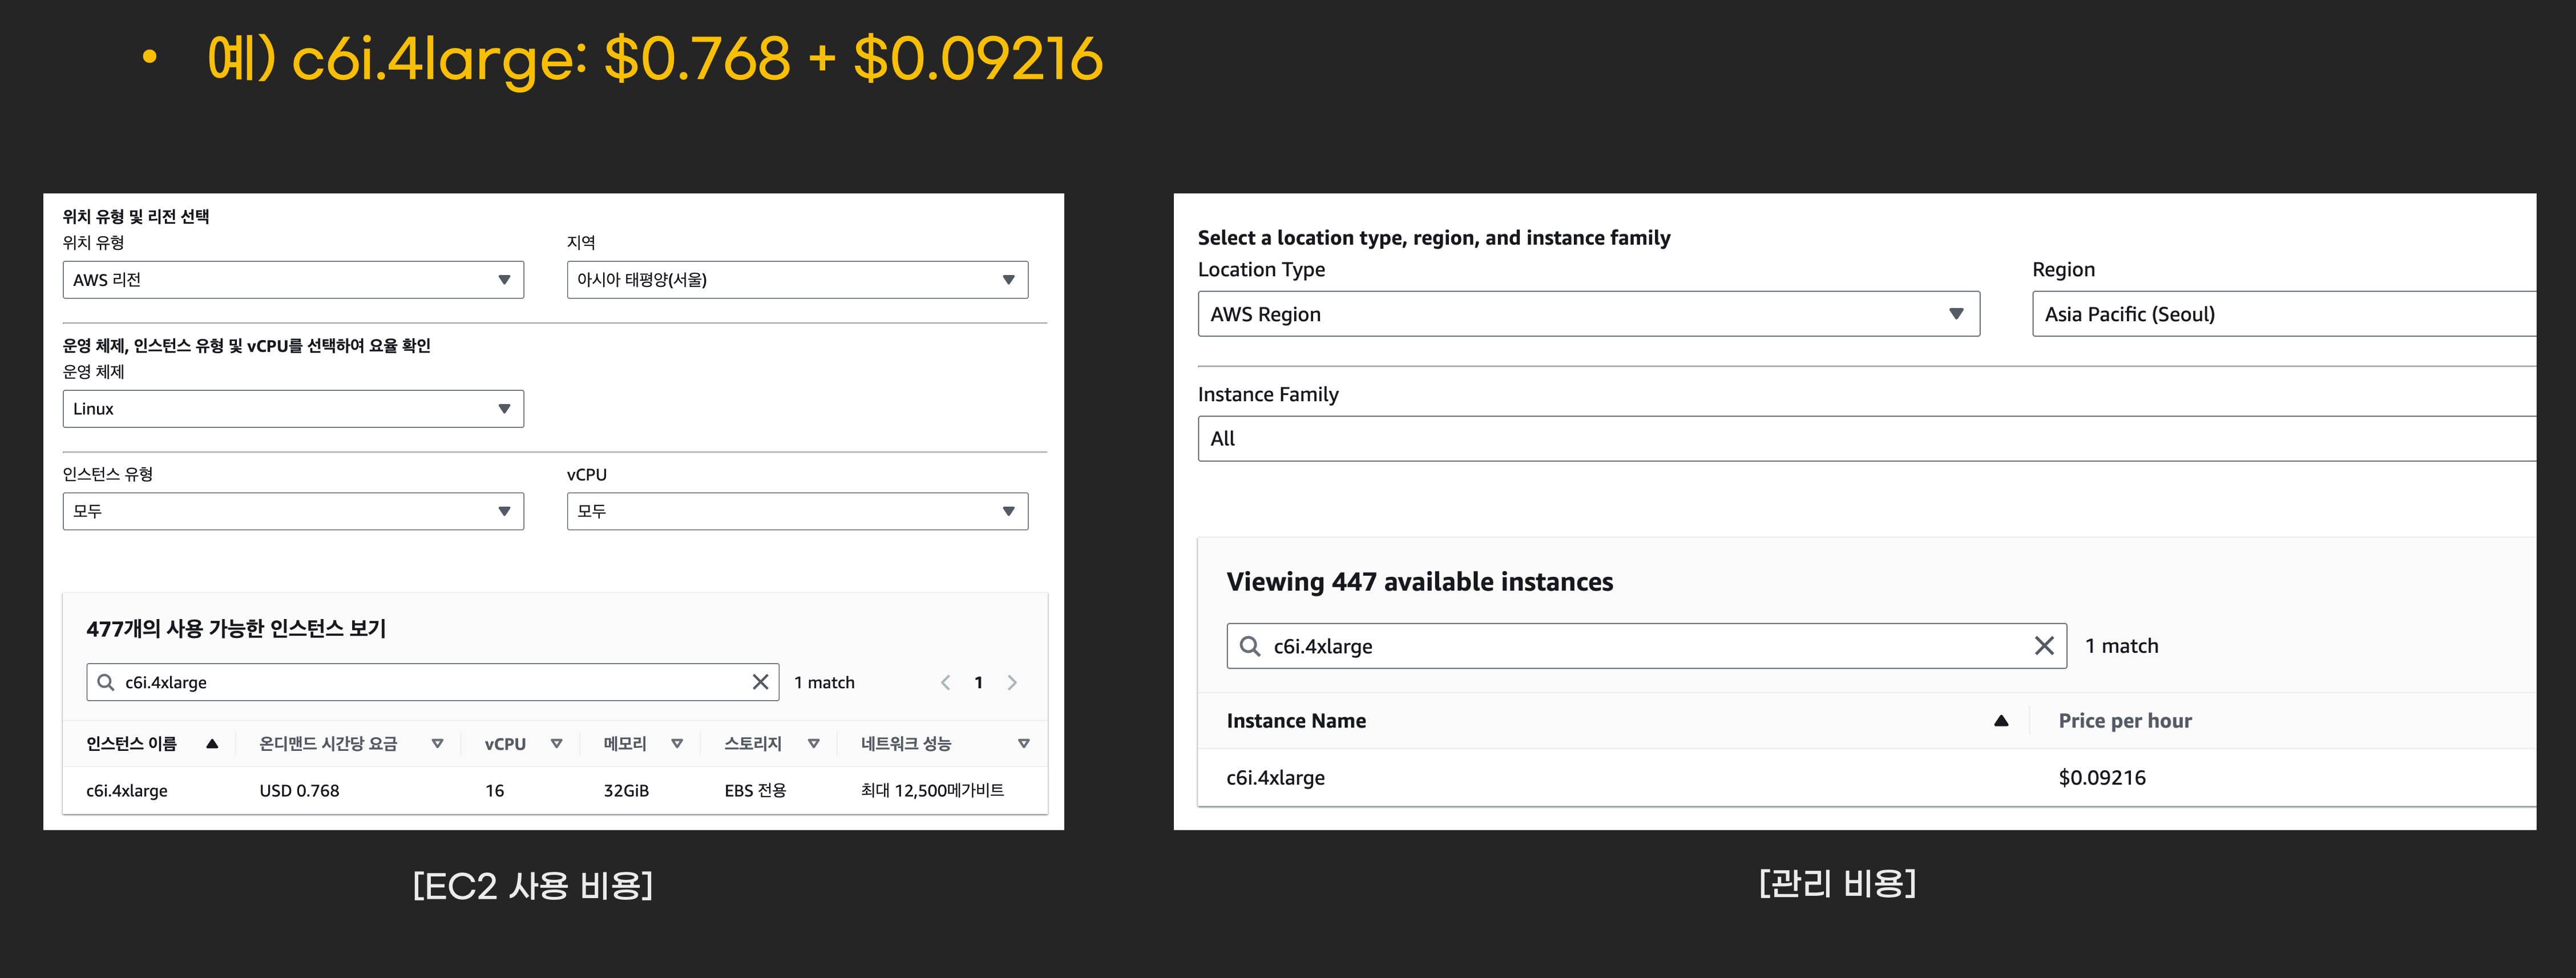Image resolution: width=2576 pixels, height=978 pixels.
Task: Open Instance Family All dropdown
Action: pyautogui.click(x=1866, y=439)
